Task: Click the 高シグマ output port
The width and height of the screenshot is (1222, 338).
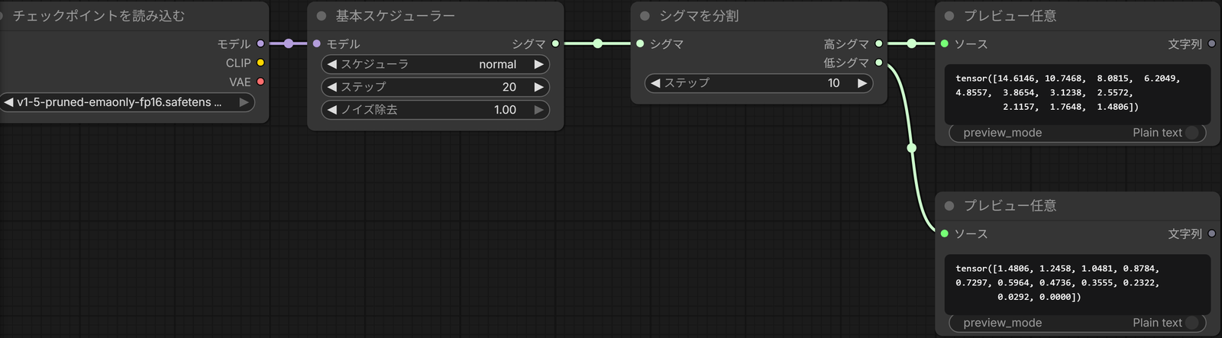Action: point(879,43)
